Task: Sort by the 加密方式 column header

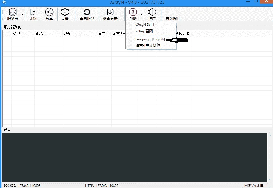Action: 119,34
